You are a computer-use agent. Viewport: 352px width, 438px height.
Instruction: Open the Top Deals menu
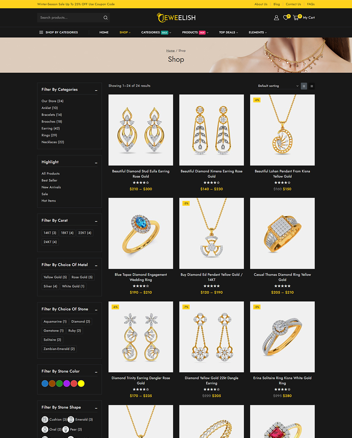point(228,32)
